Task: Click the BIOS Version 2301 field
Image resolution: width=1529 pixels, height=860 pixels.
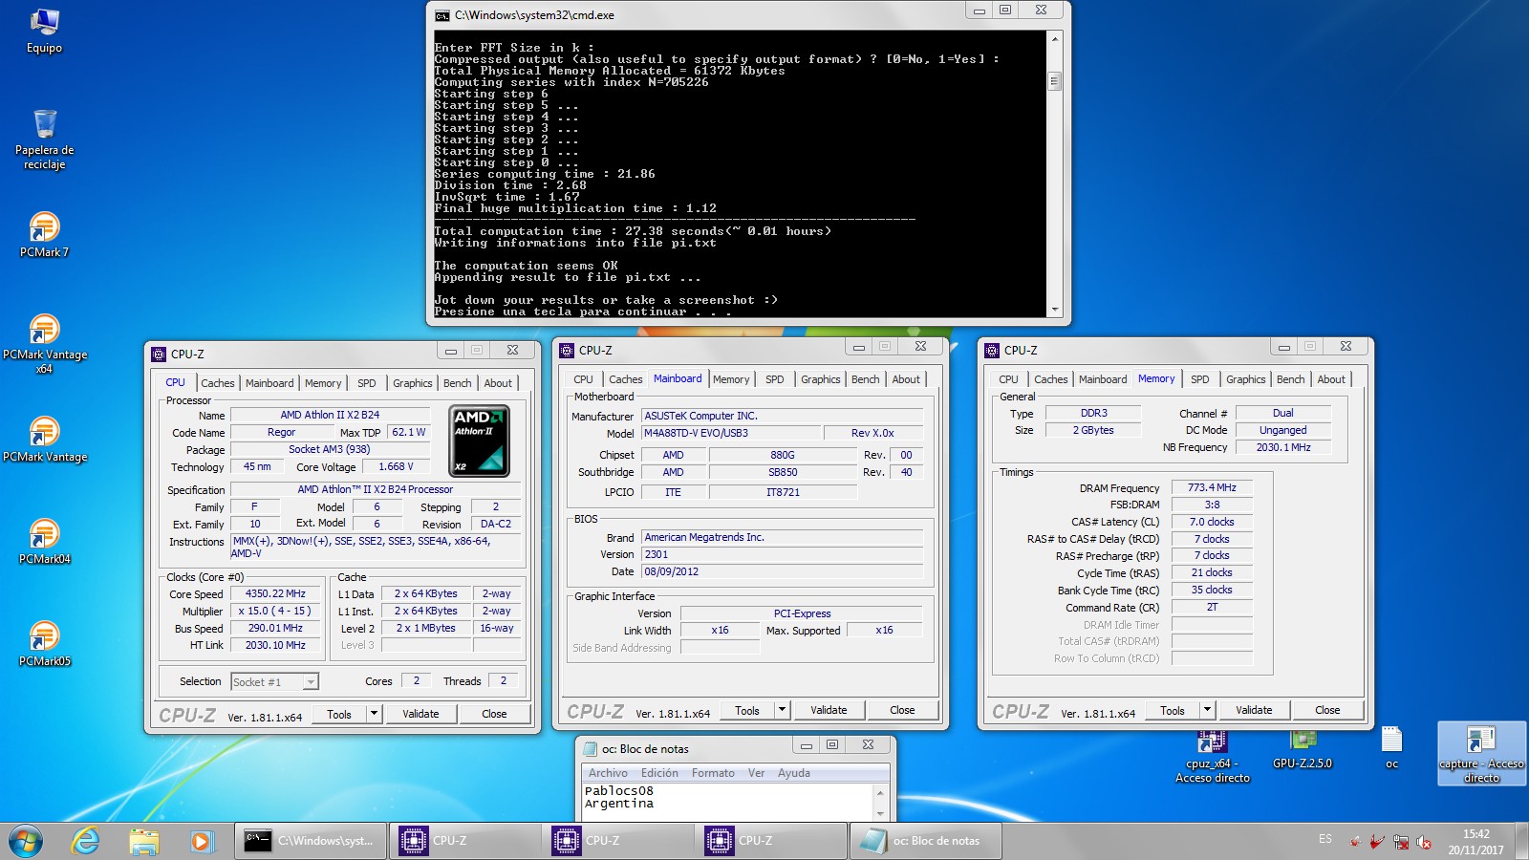Action: pyautogui.click(x=783, y=554)
